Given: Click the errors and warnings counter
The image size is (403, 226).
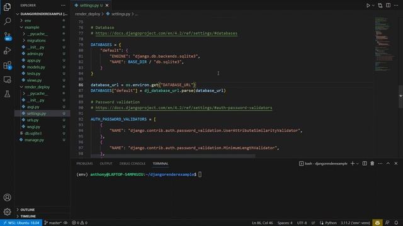Looking at the screenshot, I should click(80, 223).
